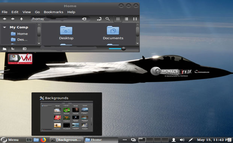233x143 pixels.
Task: Open the VM desktop shortcut icon
Action: pos(20,59)
